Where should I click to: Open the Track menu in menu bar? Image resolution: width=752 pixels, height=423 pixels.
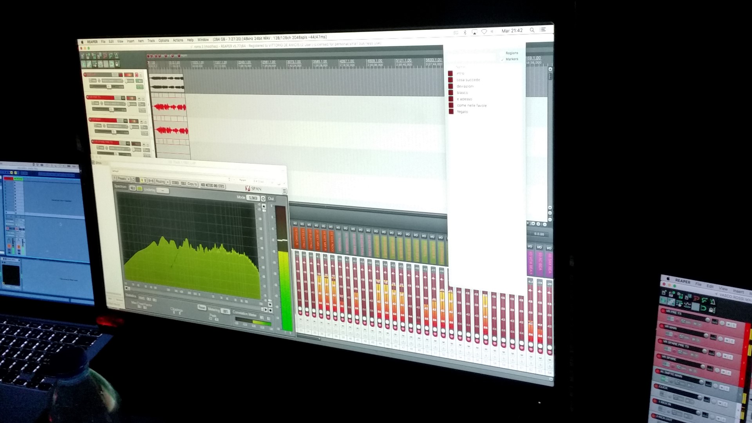tap(151, 41)
